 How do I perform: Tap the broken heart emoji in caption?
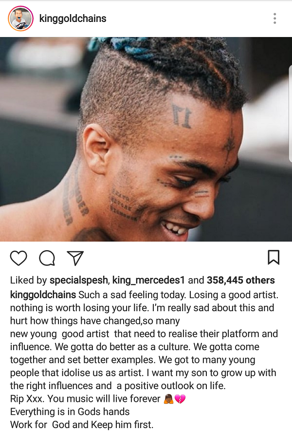[x=180, y=398]
